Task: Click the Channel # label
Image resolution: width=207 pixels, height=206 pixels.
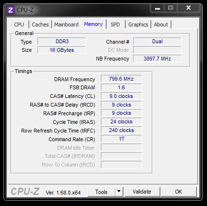Action: pyautogui.click(x=118, y=42)
